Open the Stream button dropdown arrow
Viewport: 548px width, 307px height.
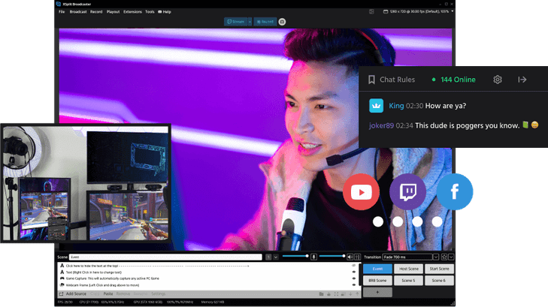(250, 22)
